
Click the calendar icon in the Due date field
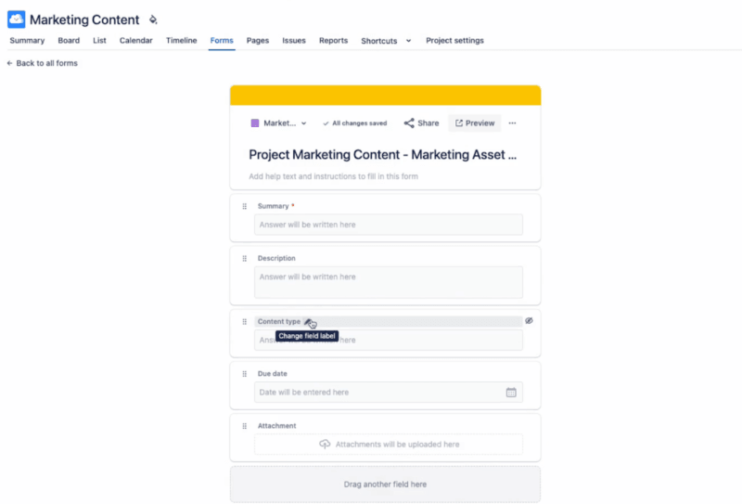pos(511,393)
